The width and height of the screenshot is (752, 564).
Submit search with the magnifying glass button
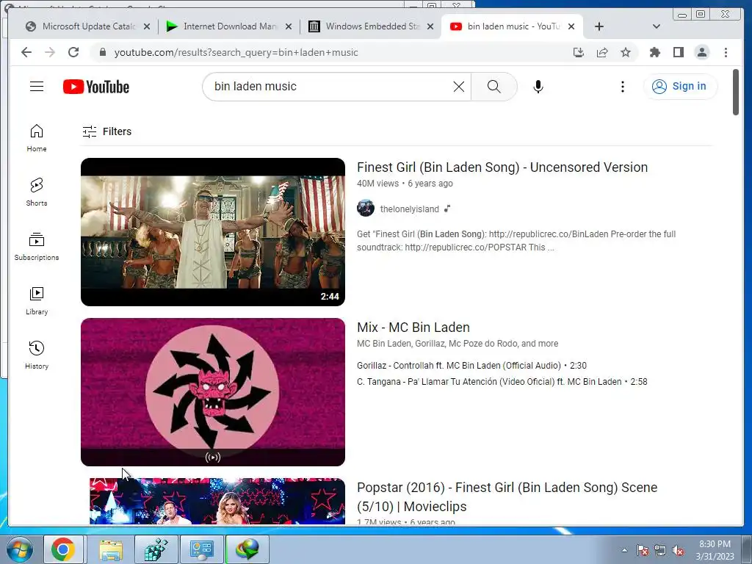click(494, 87)
